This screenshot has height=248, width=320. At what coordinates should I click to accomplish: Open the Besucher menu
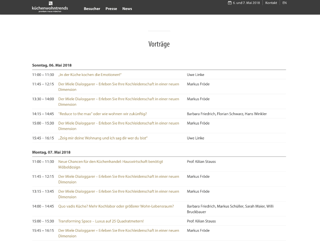click(x=92, y=9)
